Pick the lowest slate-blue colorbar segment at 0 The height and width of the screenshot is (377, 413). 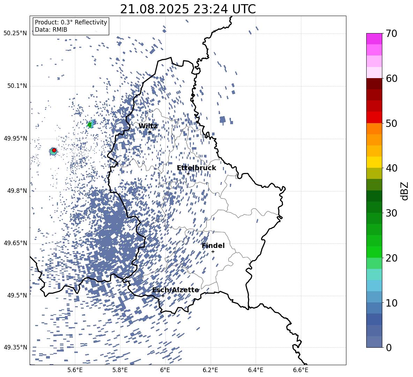[374, 342]
